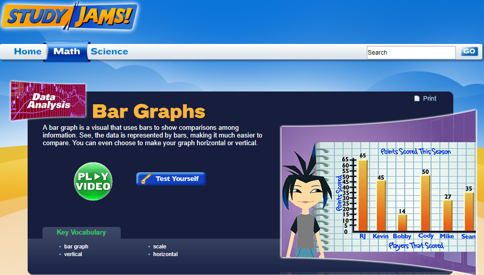Click the 'Points Scored This Season' chart title
484x275 pixels.
(x=415, y=152)
